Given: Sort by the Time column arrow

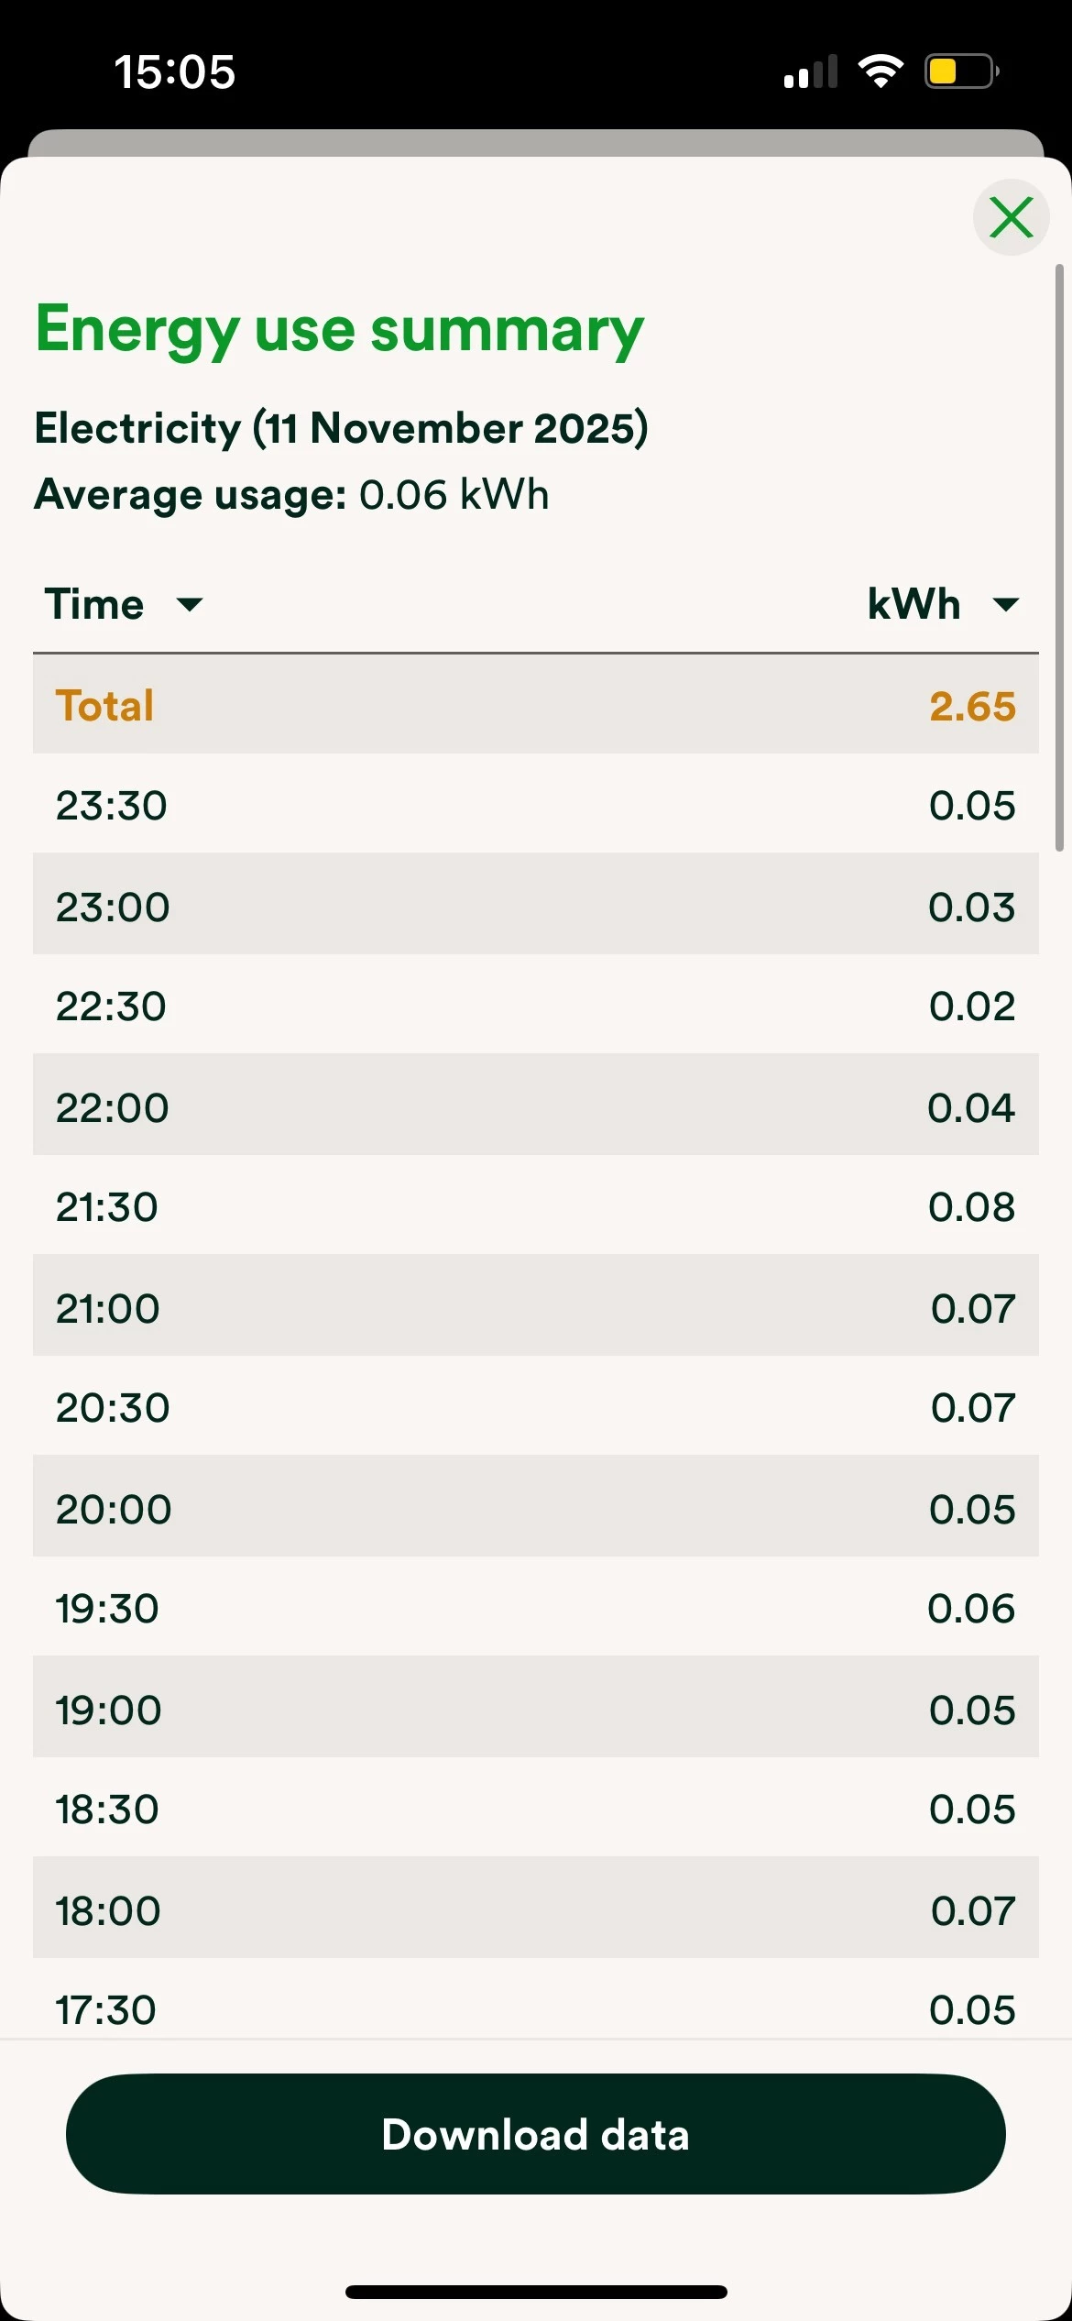Looking at the screenshot, I should [x=190, y=604].
